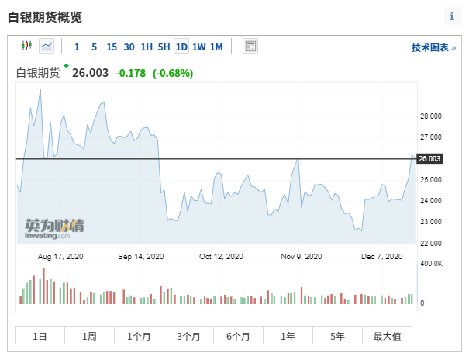This screenshot has height=360, width=469.
Task: Select the 1H interval
Action: coord(147,47)
